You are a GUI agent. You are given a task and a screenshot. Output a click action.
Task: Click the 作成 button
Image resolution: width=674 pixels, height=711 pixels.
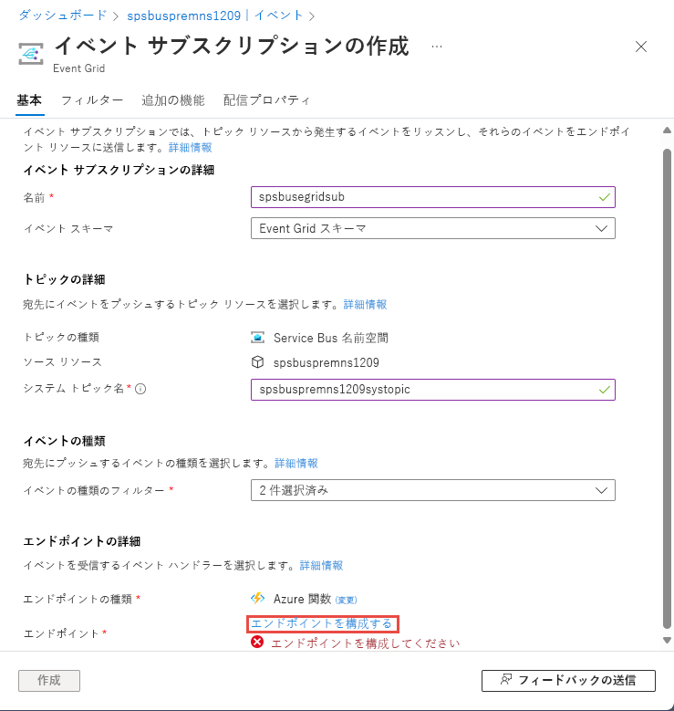pos(49,681)
